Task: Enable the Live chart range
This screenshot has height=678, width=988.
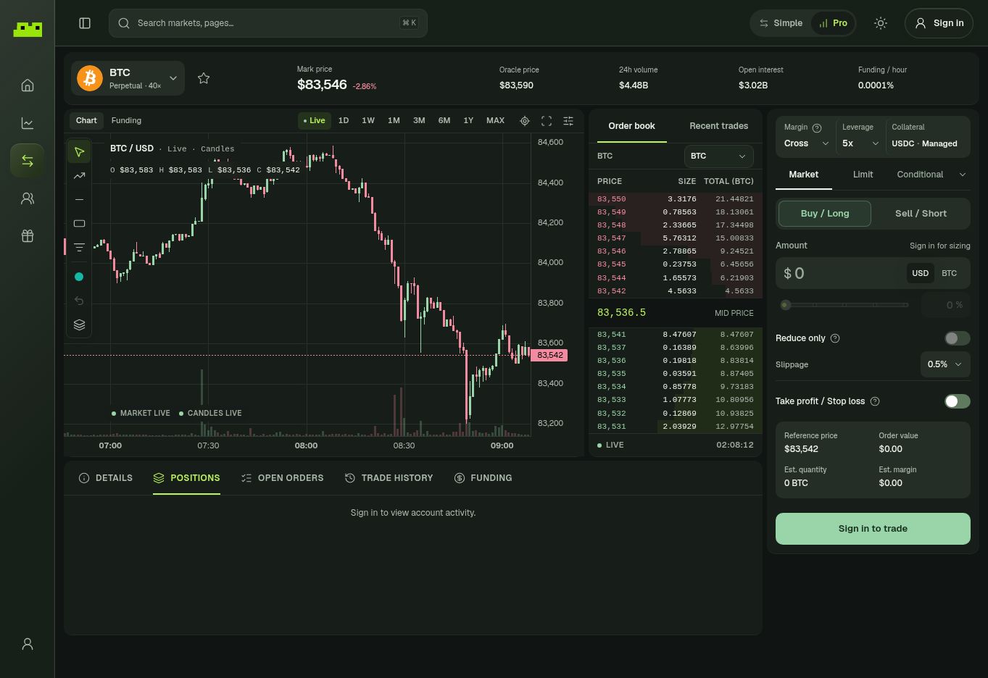Action: pos(315,121)
